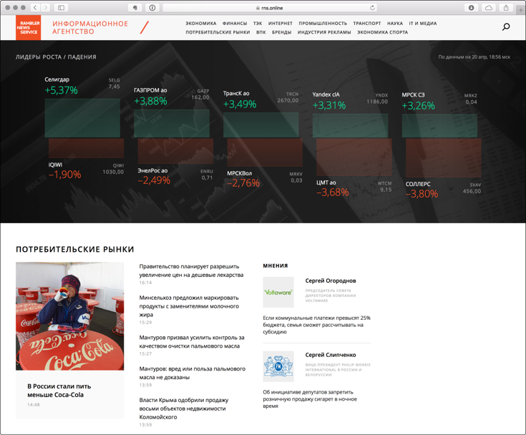Click the МНЕНИЯ column heading
This screenshot has width=526, height=435.
pos(275,265)
